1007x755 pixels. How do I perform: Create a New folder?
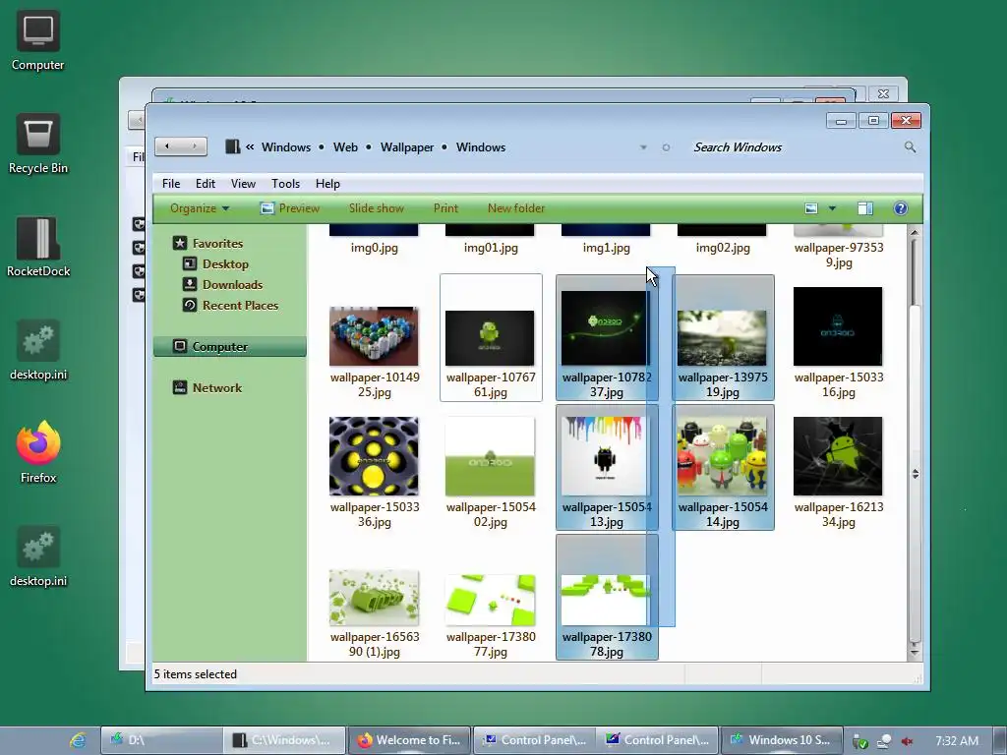(515, 208)
